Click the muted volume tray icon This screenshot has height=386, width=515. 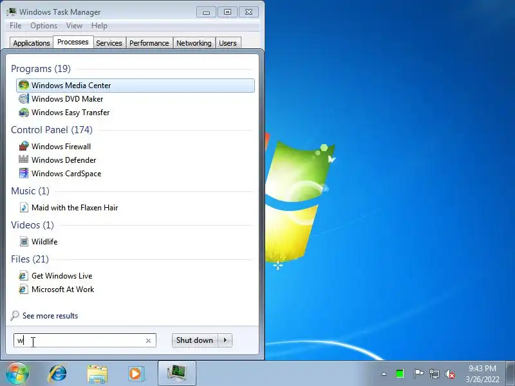click(450, 374)
